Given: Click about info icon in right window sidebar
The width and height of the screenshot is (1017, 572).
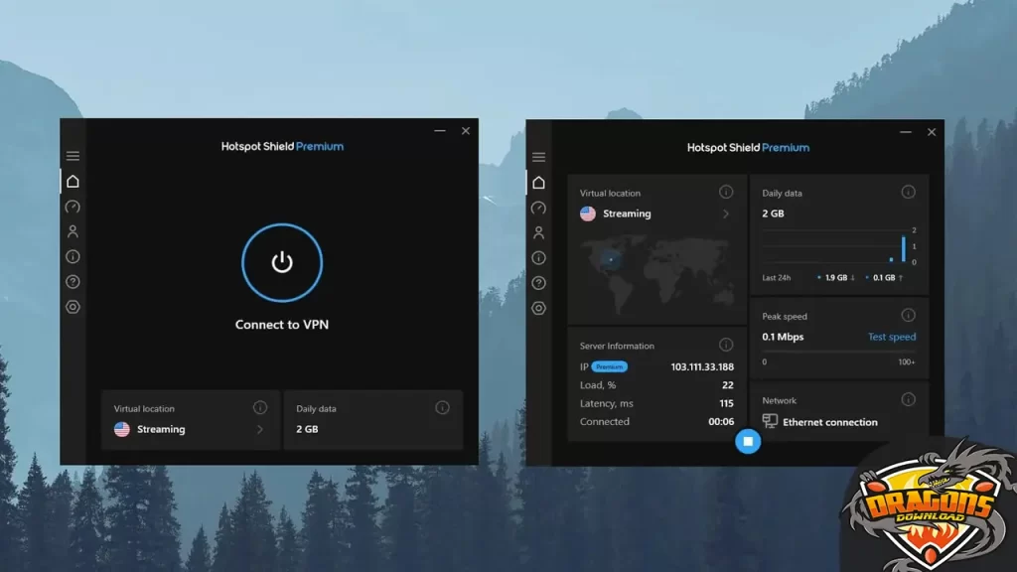Looking at the screenshot, I should click(x=538, y=258).
